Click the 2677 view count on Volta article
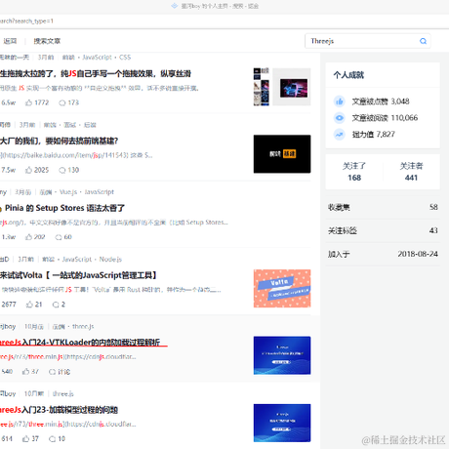The width and height of the screenshot is (449, 449). tap(9, 305)
